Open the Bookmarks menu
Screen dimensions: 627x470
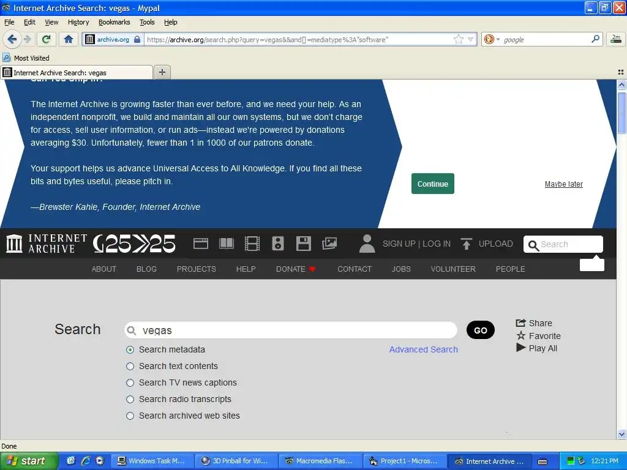point(115,22)
